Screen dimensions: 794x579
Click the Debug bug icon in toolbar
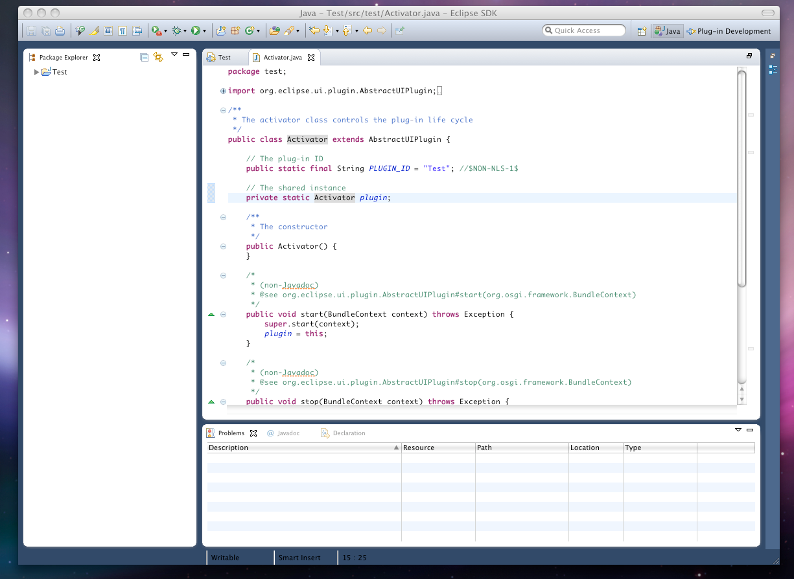coord(176,30)
